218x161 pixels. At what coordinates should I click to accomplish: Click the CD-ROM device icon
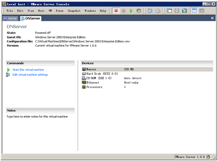coord(84,78)
